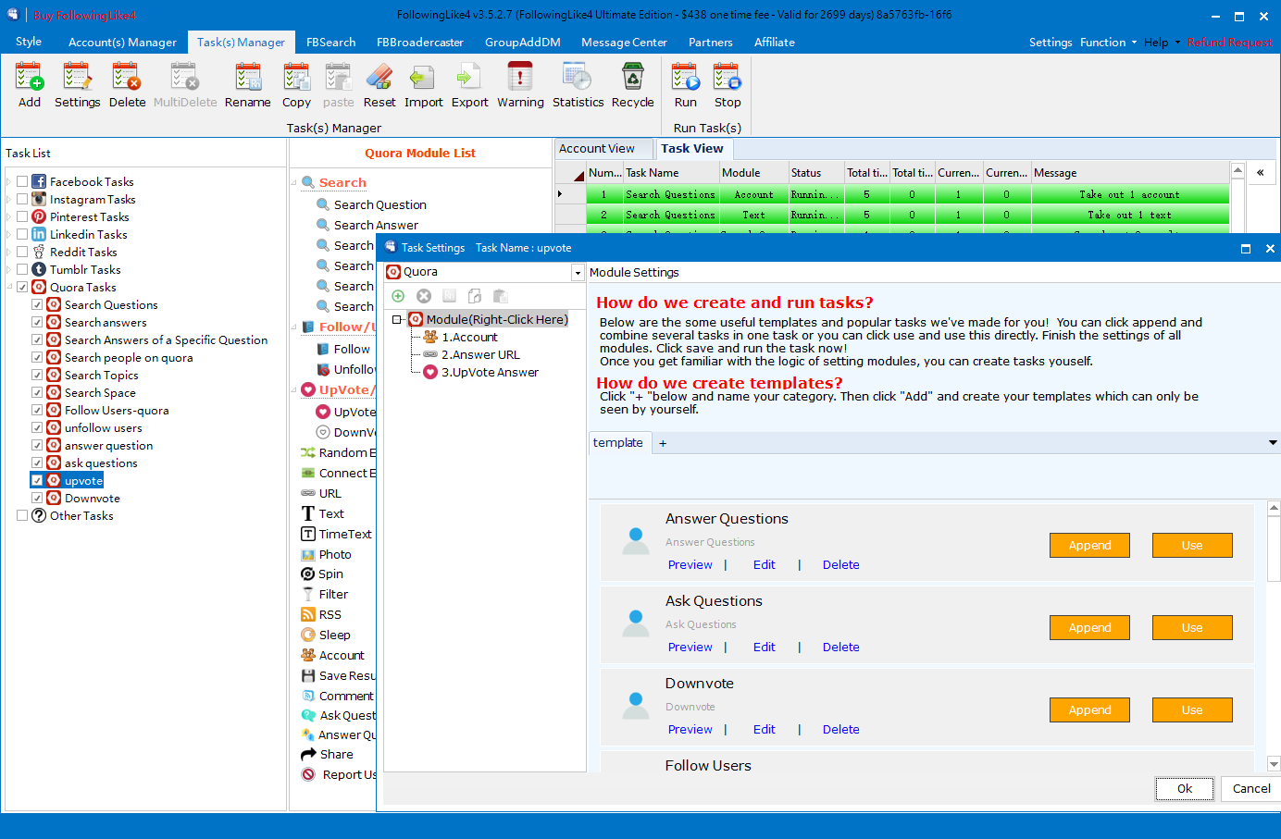Click Preview link for Downvote template
This screenshot has height=839, width=1281.
(690, 730)
